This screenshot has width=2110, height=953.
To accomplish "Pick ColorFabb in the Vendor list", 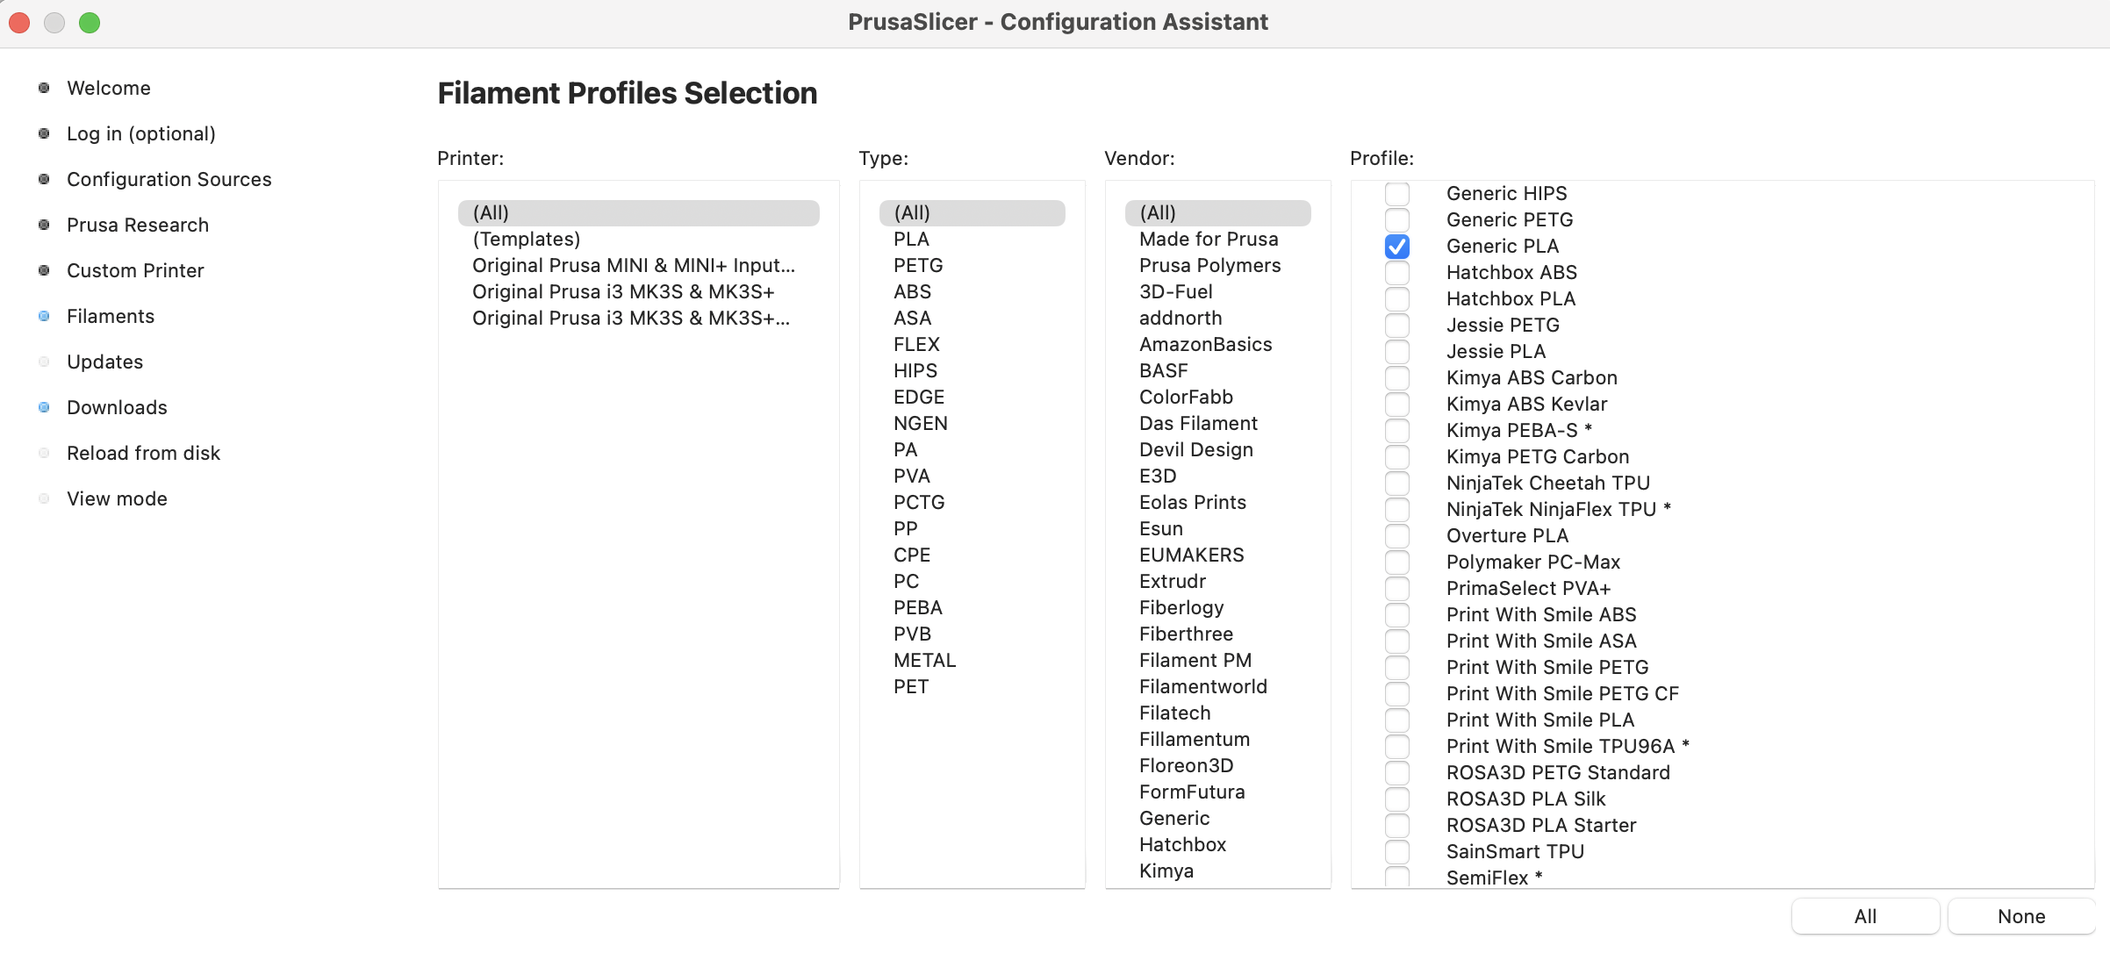I will [1186, 397].
